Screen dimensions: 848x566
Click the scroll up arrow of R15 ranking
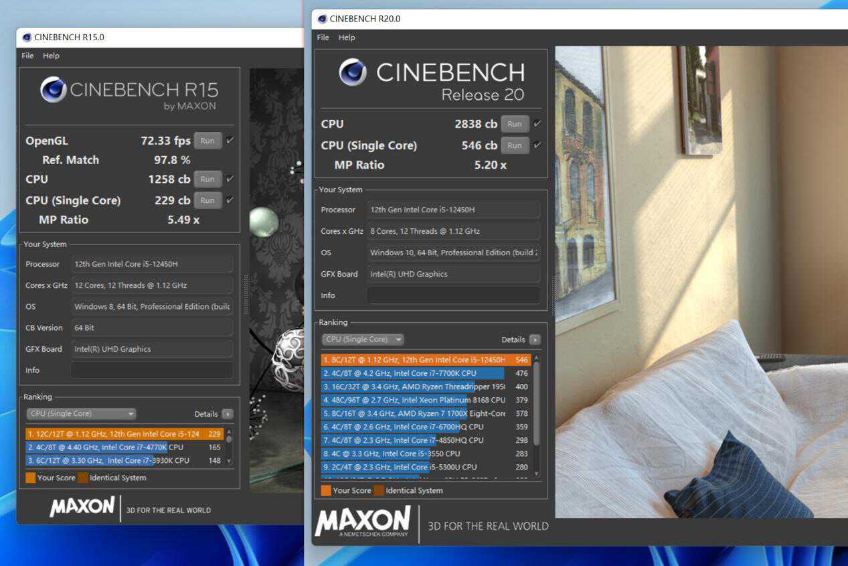click(x=229, y=432)
